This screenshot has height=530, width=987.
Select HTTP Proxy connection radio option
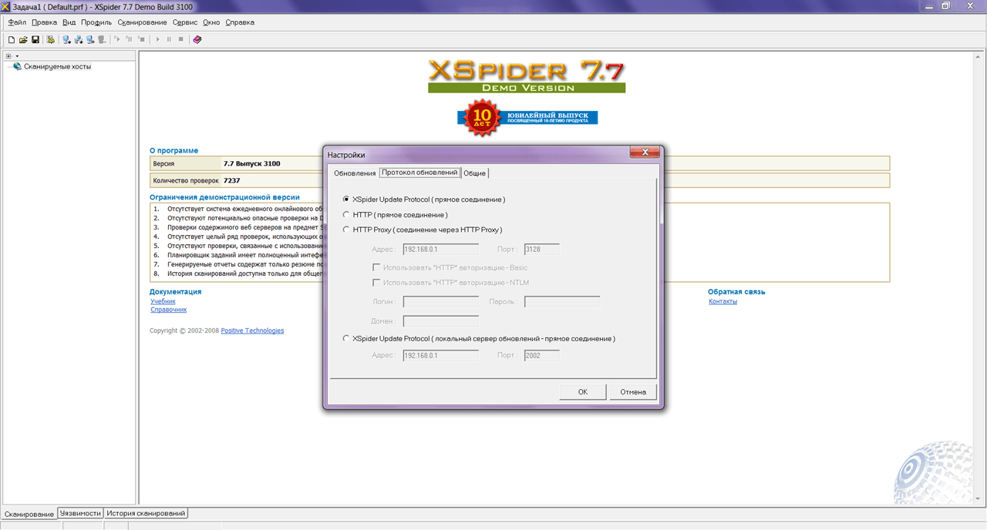346,230
